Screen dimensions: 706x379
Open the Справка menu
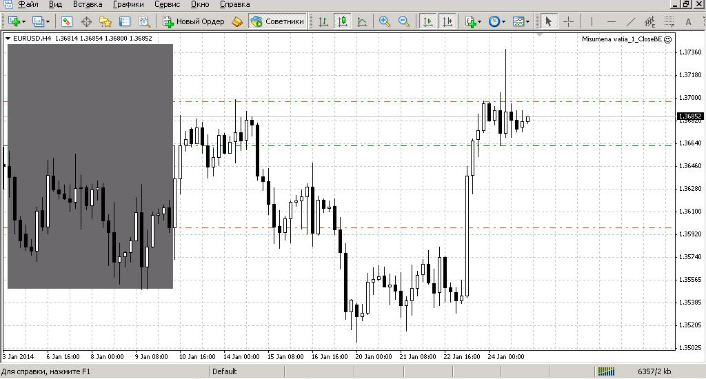pyautogui.click(x=234, y=5)
